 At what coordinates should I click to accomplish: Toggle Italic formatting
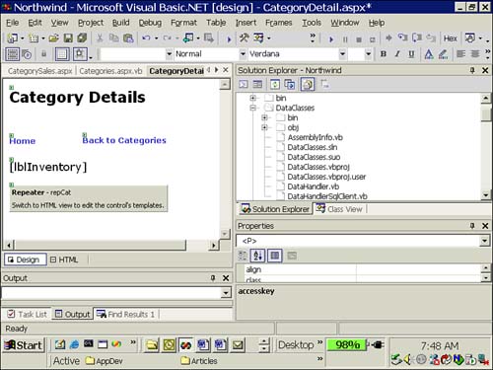tap(397, 54)
